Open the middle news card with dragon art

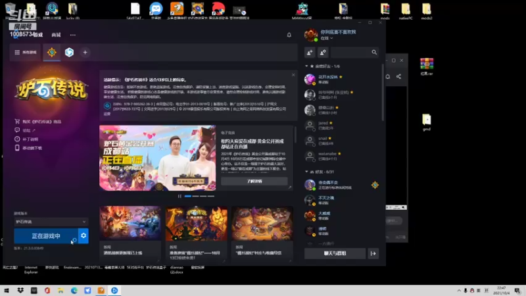click(x=196, y=224)
